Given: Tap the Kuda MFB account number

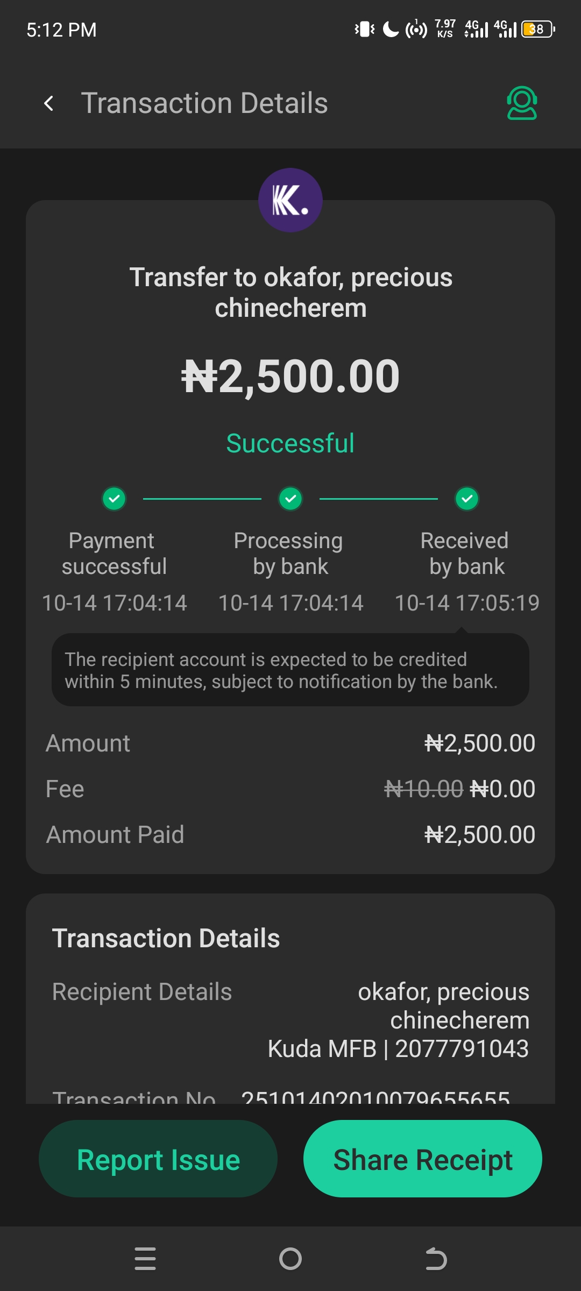Looking at the screenshot, I should pos(462,1049).
